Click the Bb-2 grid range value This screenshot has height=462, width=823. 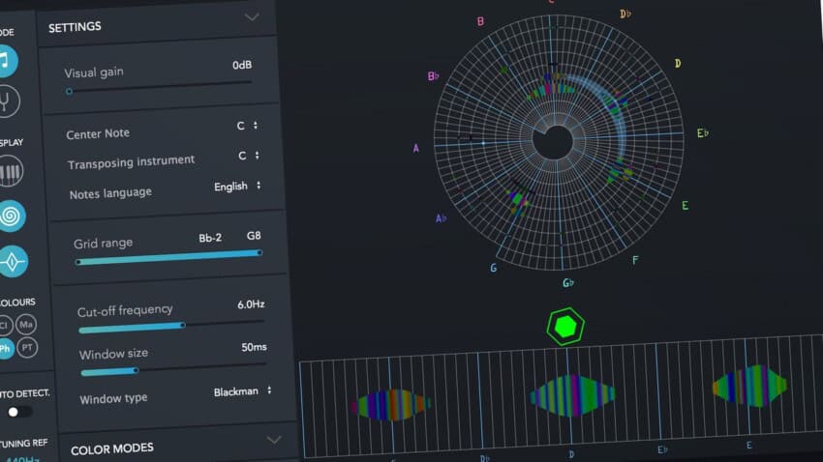pyautogui.click(x=210, y=238)
